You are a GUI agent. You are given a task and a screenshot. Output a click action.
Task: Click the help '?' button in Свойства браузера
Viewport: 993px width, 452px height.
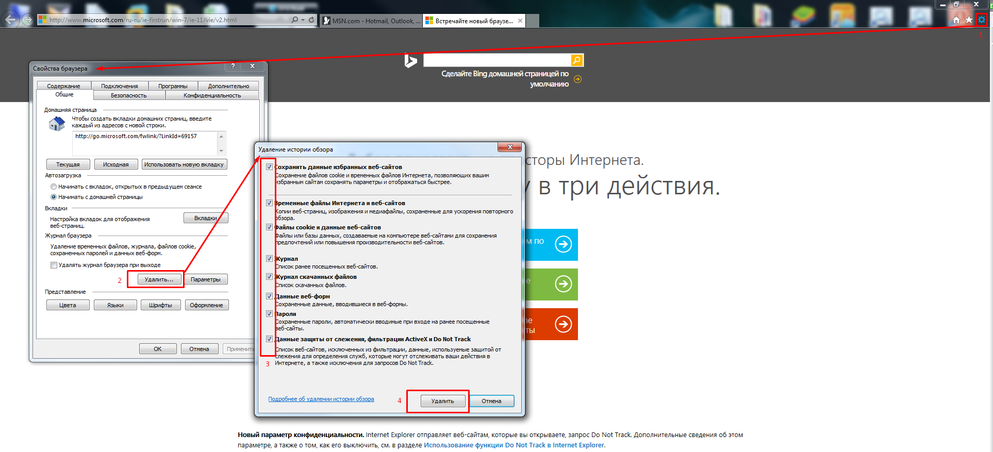[x=233, y=66]
